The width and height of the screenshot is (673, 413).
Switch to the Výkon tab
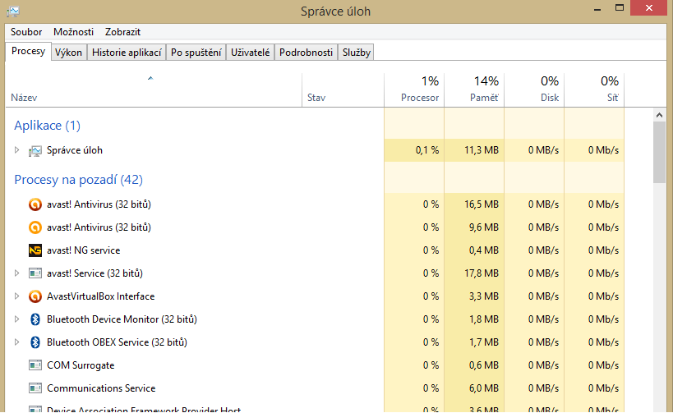click(x=68, y=53)
